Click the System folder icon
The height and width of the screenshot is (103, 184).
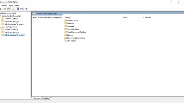click(x=66, y=35)
